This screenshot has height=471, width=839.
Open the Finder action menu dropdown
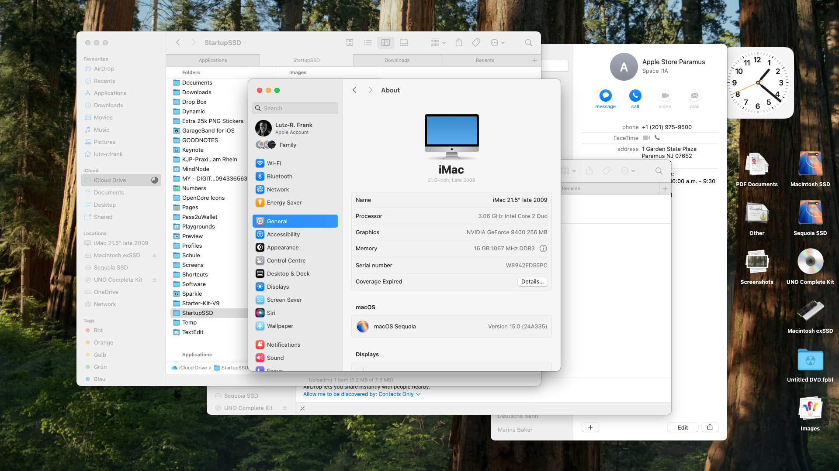[x=498, y=43]
